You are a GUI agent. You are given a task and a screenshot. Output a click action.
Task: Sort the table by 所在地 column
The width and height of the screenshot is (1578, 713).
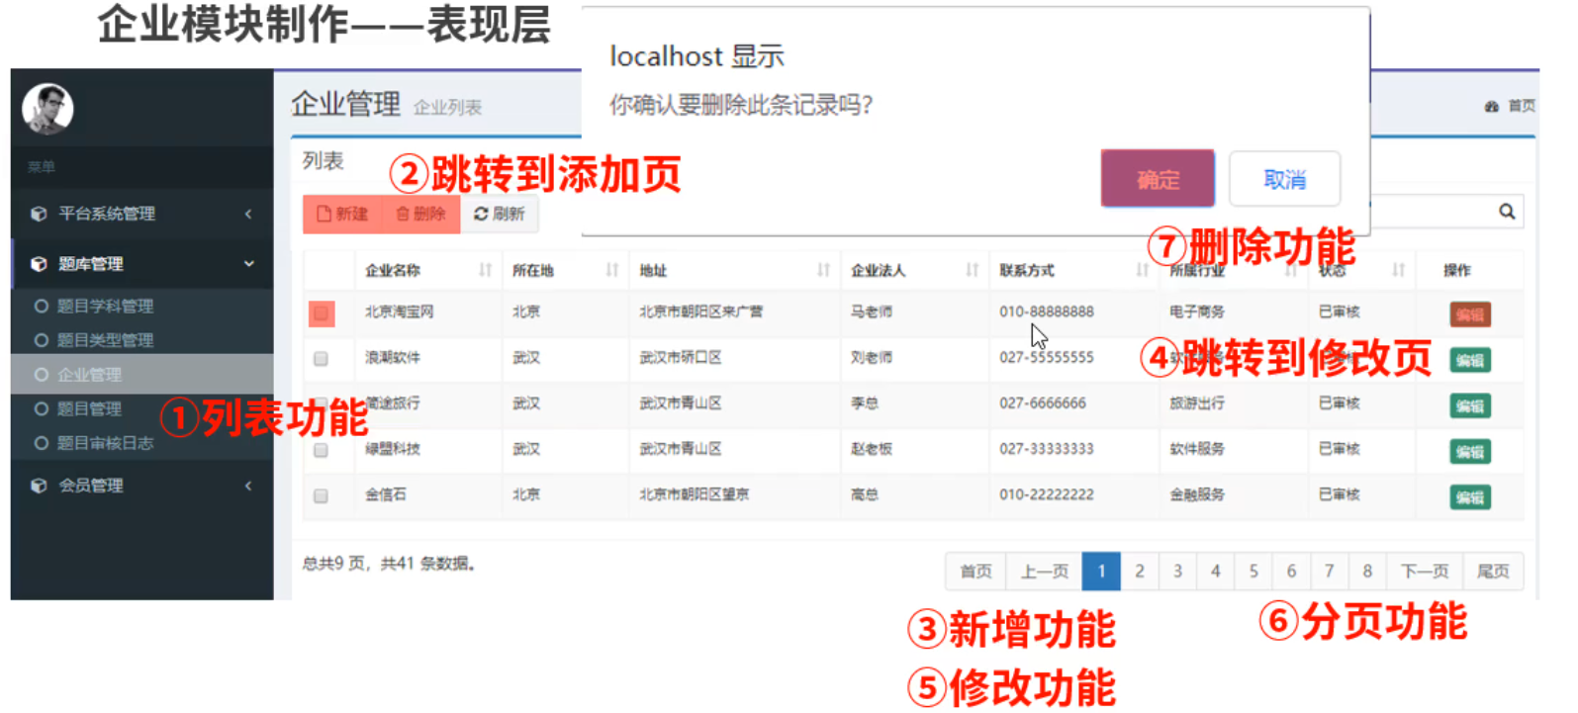(611, 270)
